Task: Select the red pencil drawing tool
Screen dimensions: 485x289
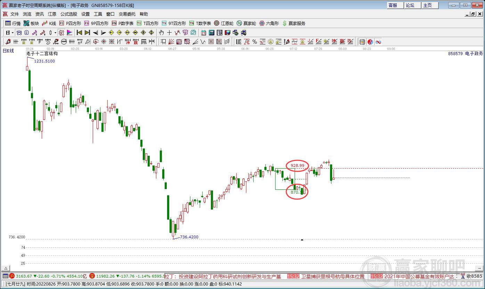Action: pos(8,42)
